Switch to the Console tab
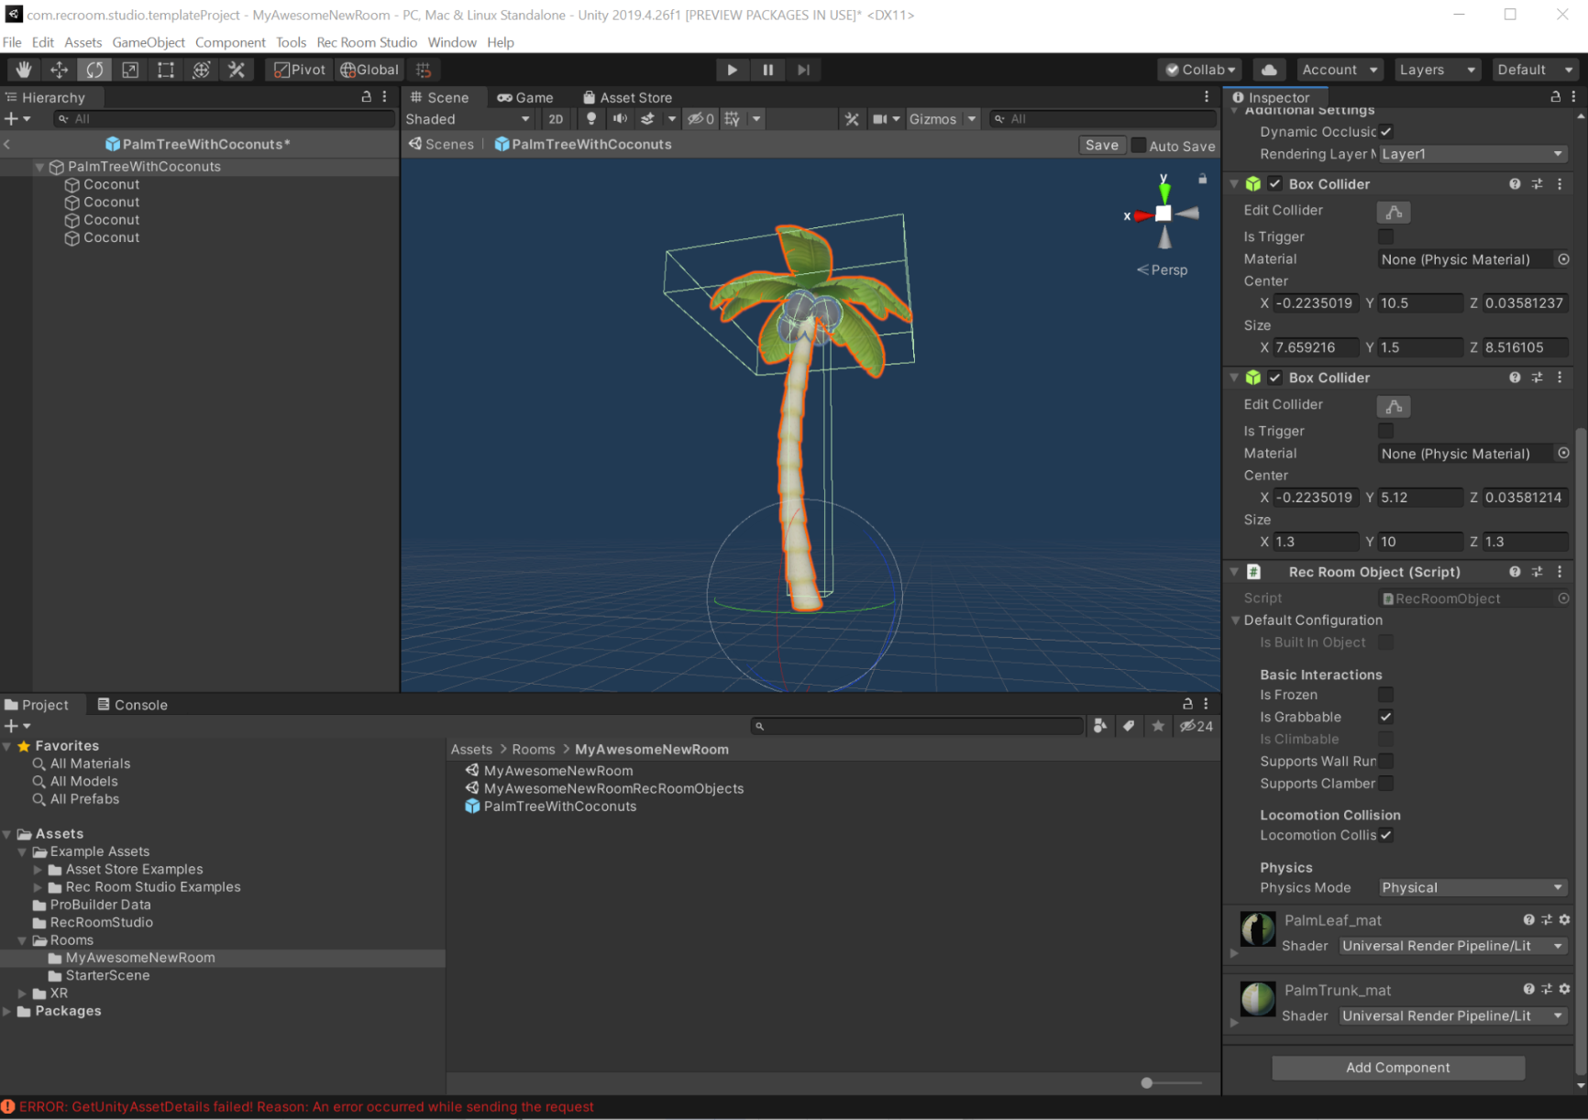The image size is (1588, 1120). click(x=133, y=705)
